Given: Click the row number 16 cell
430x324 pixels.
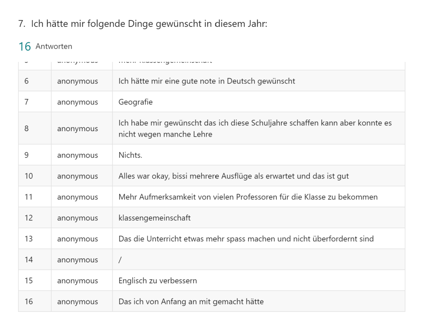Looking at the screenshot, I should [x=29, y=301].
